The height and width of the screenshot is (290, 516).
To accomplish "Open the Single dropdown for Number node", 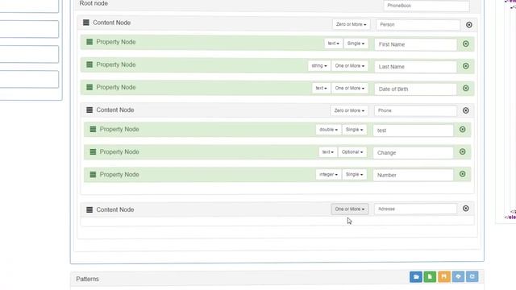I will click(354, 174).
